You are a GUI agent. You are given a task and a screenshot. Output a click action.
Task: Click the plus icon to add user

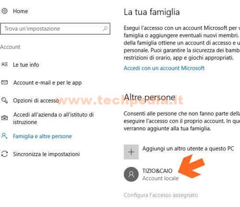(x=131, y=152)
